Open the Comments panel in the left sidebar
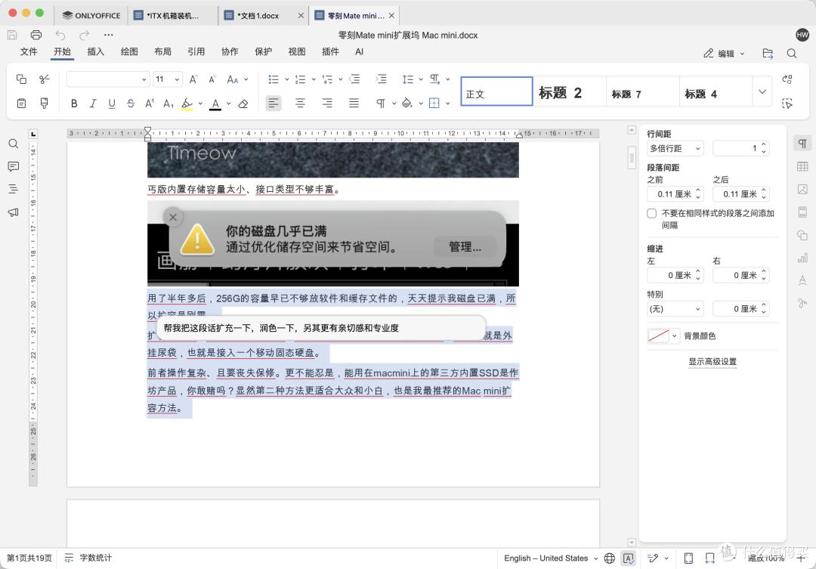The image size is (816, 569). [14, 166]
